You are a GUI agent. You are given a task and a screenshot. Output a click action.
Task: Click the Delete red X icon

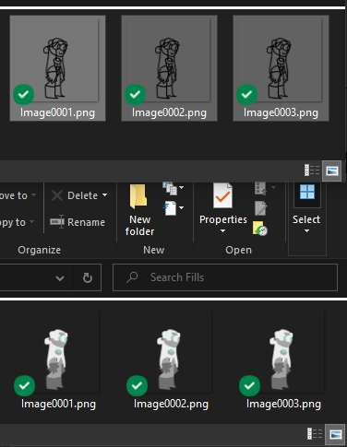pos(57,195)
